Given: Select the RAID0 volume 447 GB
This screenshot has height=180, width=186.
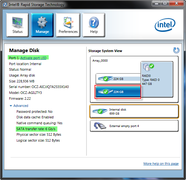Looking at the screenshot, I should 157,79.
